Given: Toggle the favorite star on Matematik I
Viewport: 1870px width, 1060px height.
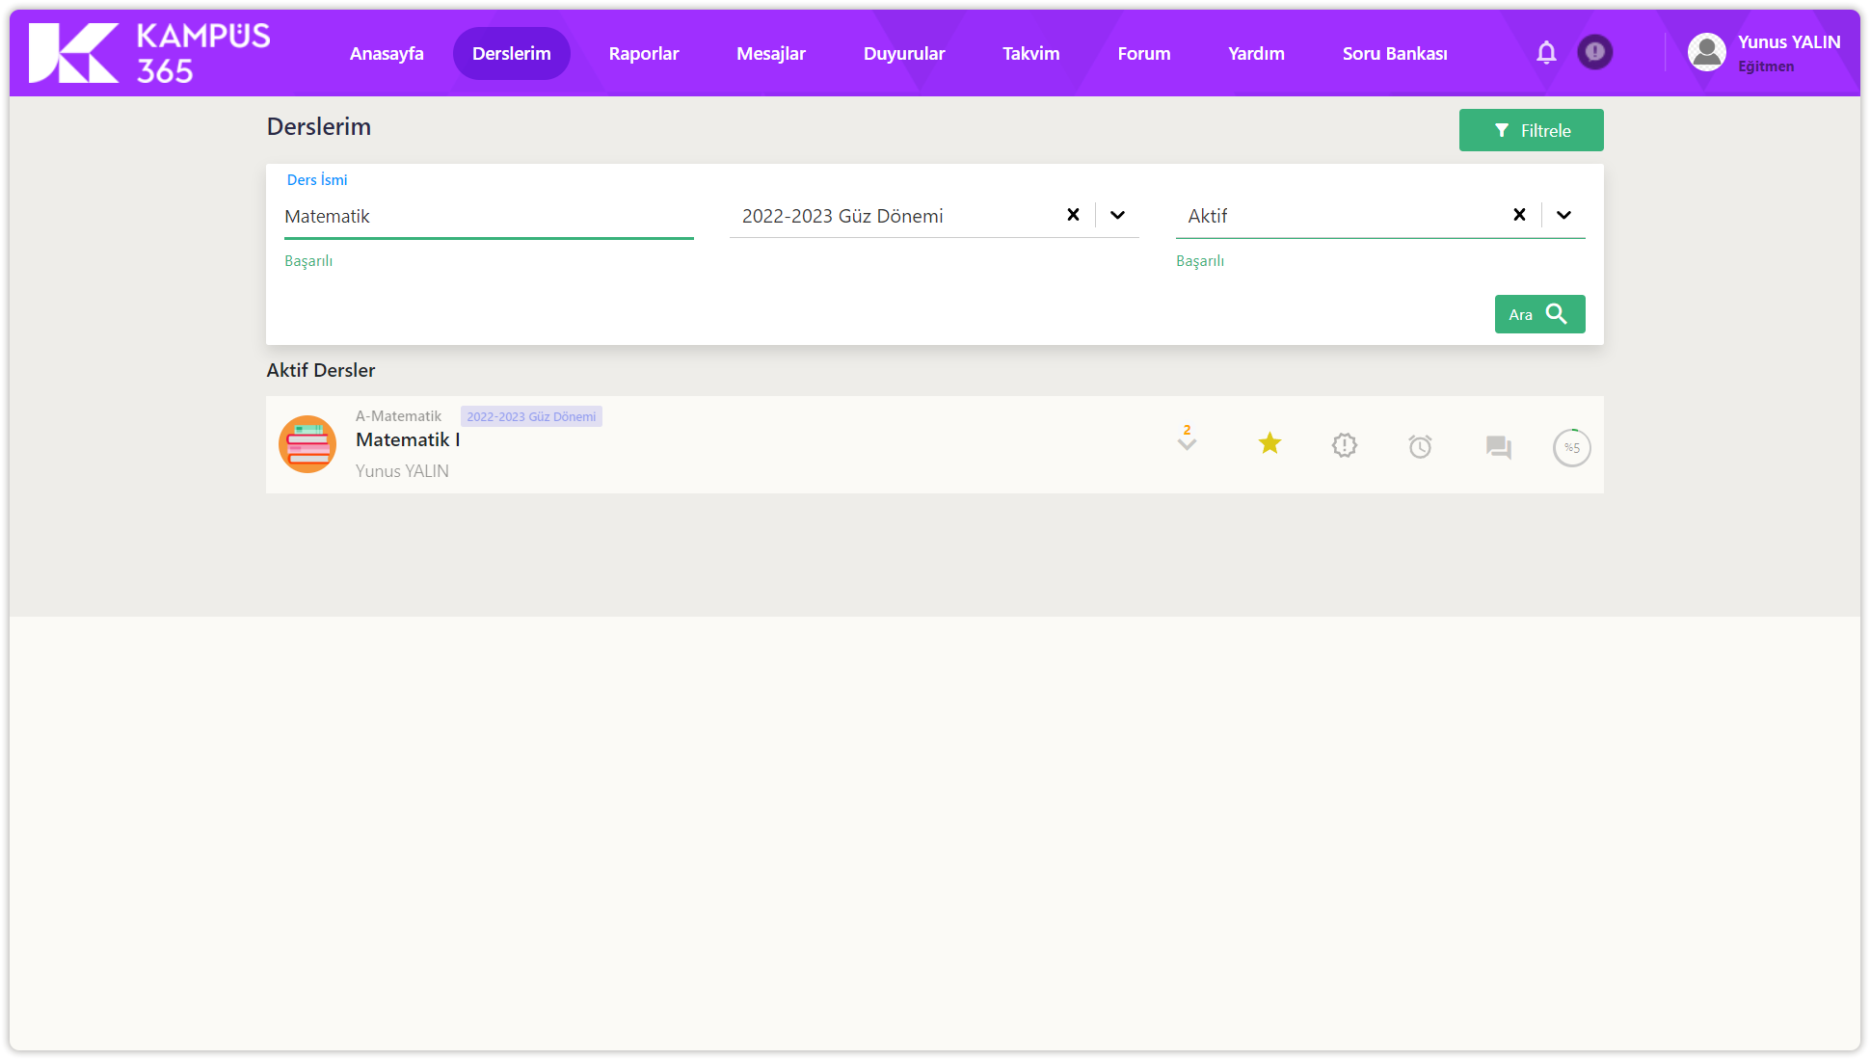Looking at the screenshot, I should click(x=1269, y=443).
